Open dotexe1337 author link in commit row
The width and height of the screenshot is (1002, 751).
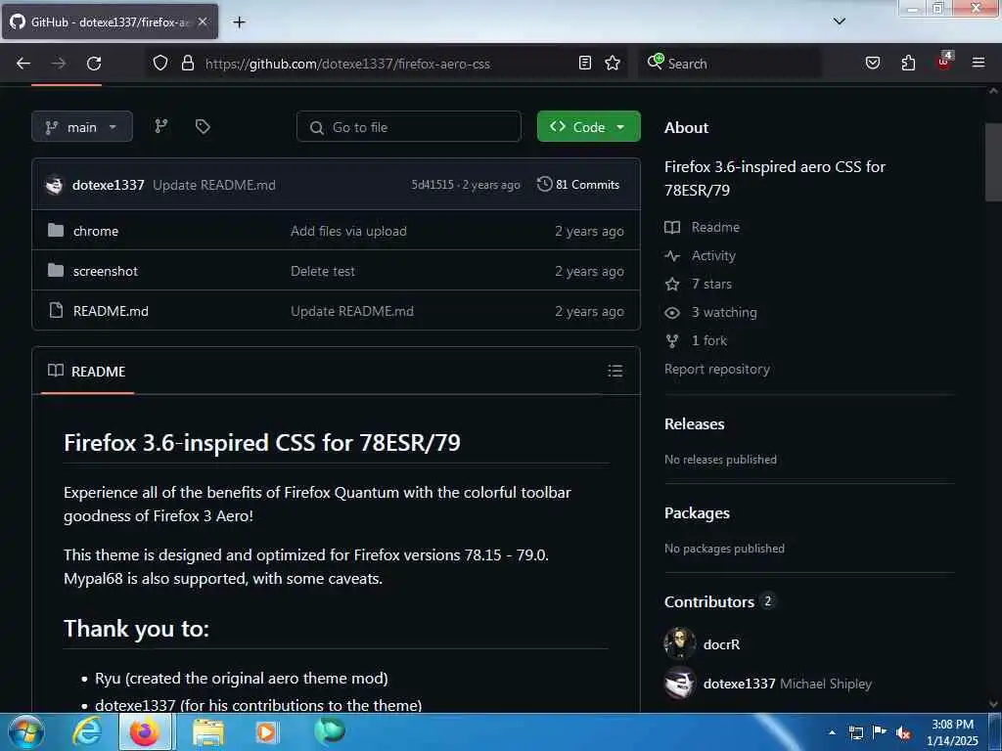108,185
